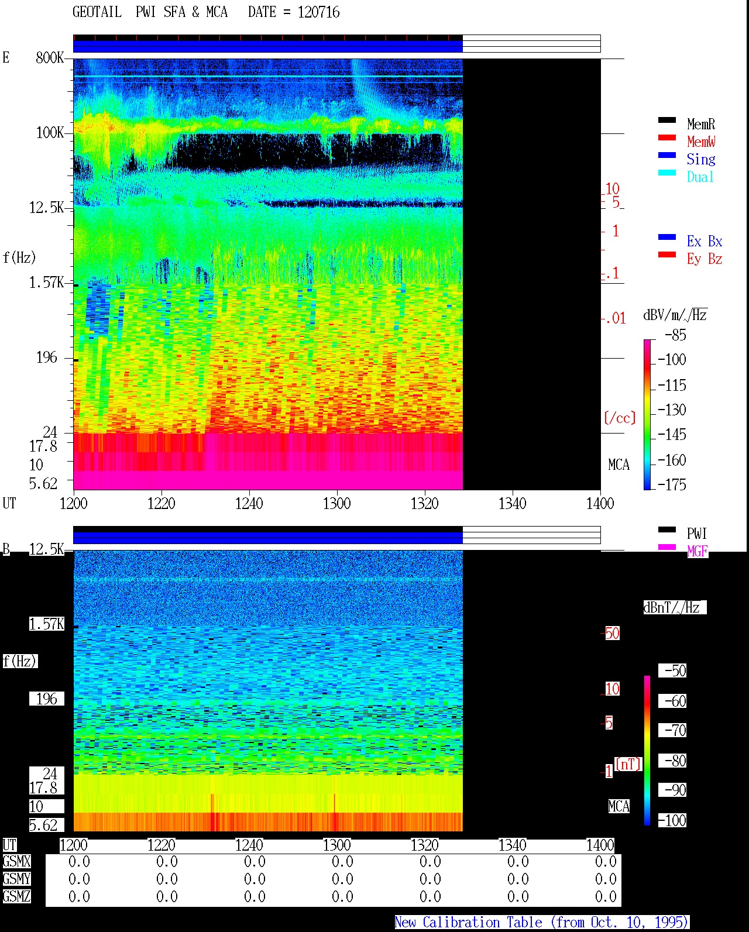Click the Sing legend label
Viewport: 749px width, 932px height.
tap(701, 159)
